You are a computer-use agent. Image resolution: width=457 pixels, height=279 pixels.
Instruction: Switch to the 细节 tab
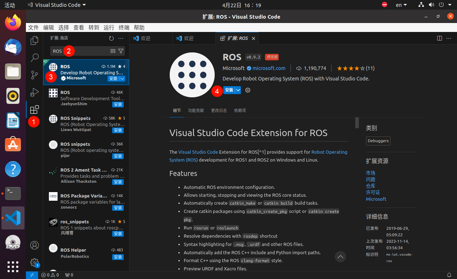pos(177,111)
